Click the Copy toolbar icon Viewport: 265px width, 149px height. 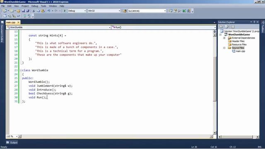(38, 11)
